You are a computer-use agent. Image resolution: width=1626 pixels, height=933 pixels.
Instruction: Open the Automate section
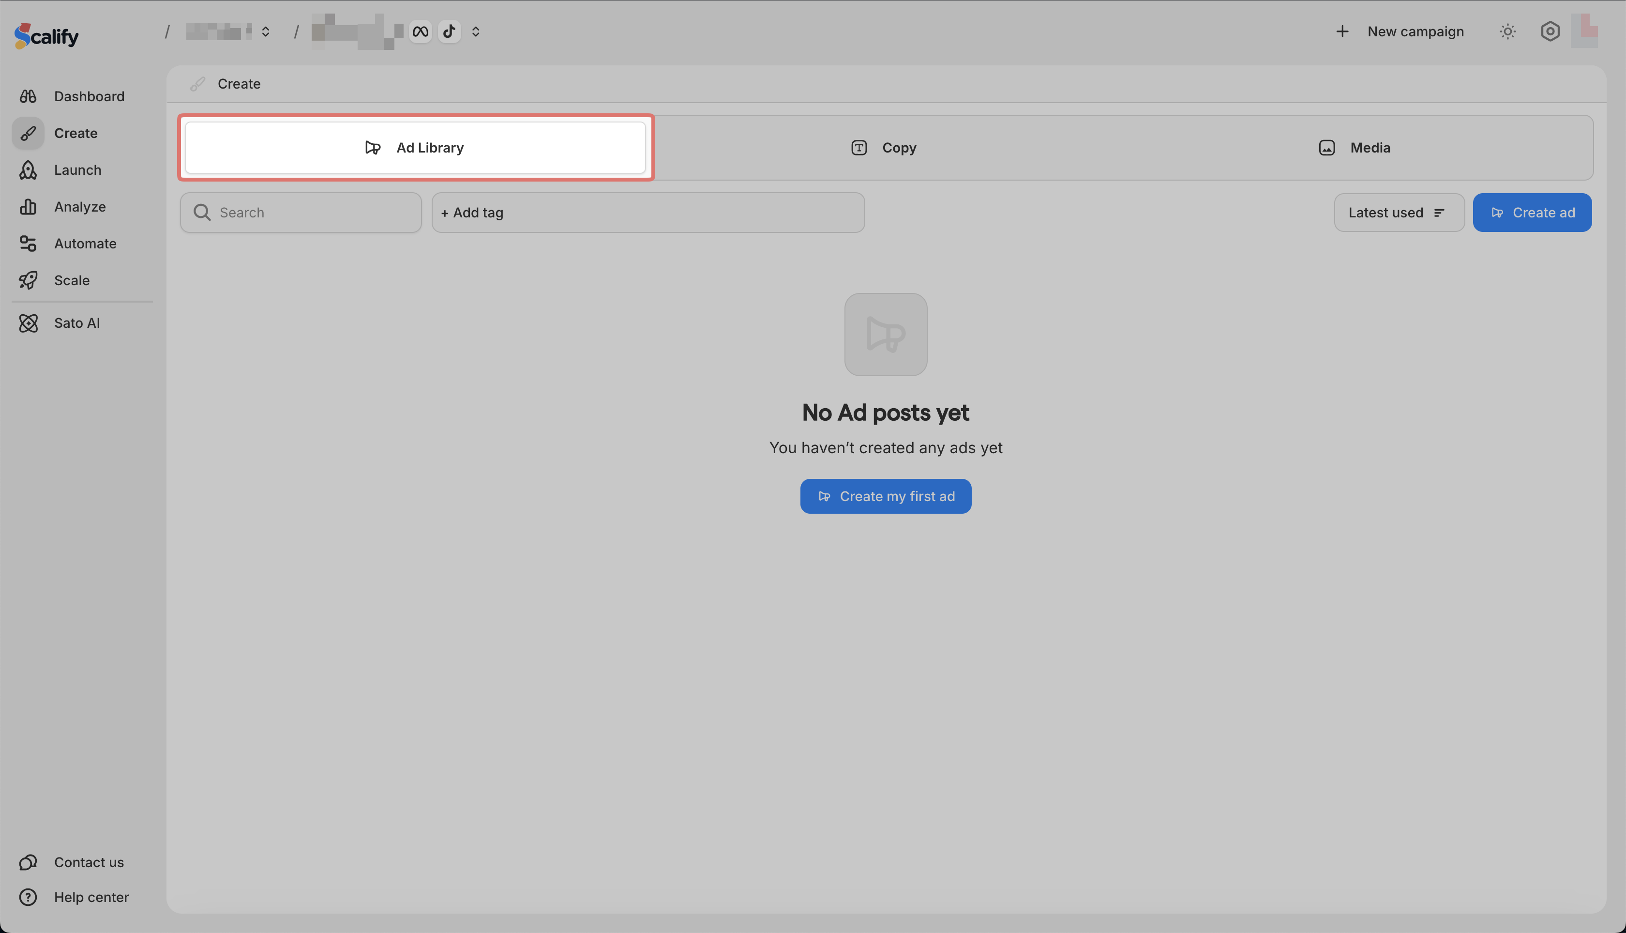click(x=85, y=244)
